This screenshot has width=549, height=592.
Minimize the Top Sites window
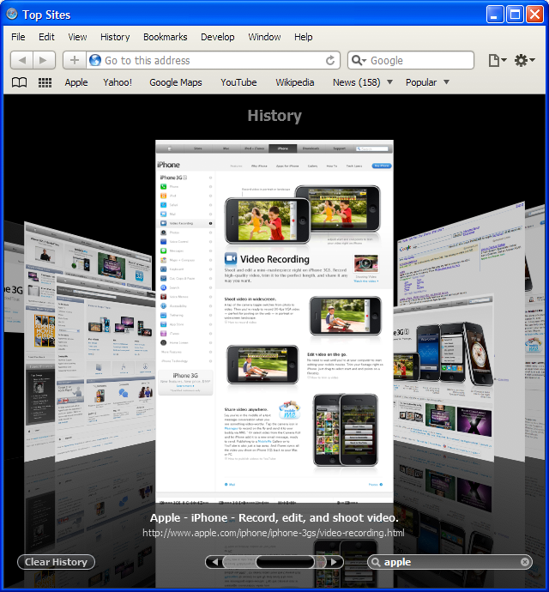[x=495, y=15]
